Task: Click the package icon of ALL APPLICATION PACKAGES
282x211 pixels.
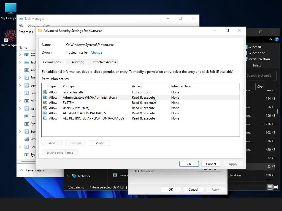Action: (x=45, y=113)
